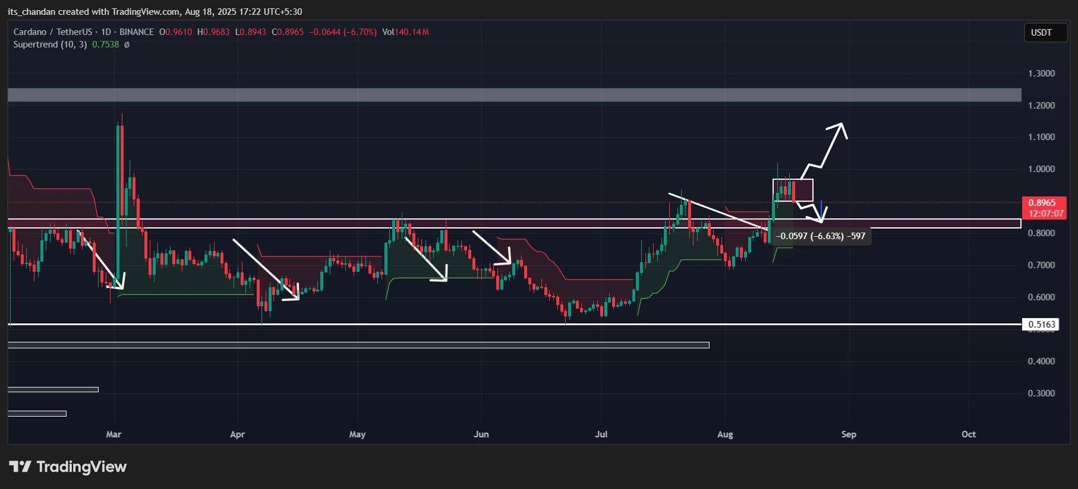Click the TradingView logo icon
Screen dimensions: 1078x489
tap(20, 466)
